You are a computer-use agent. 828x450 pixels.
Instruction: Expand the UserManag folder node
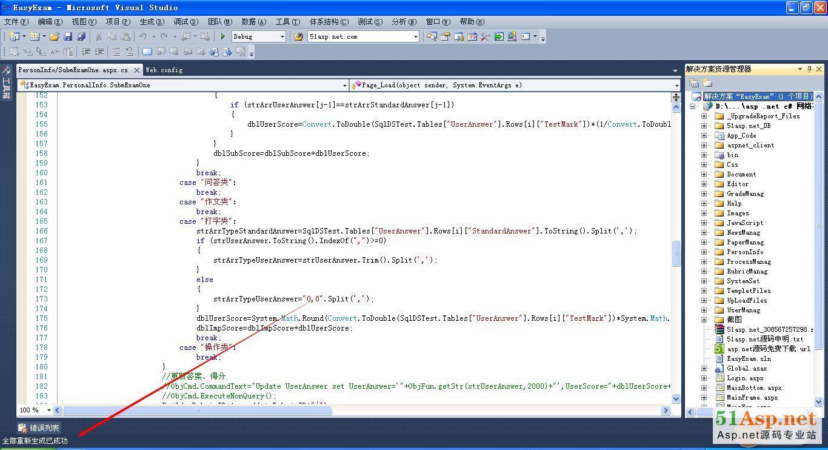click(x=704, y=310)
